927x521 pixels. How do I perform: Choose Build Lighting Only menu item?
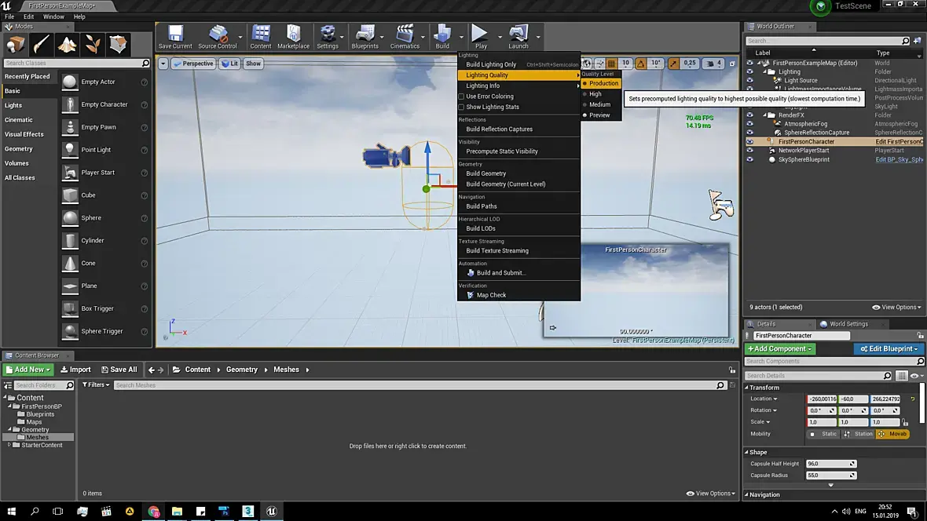(491, 64)
